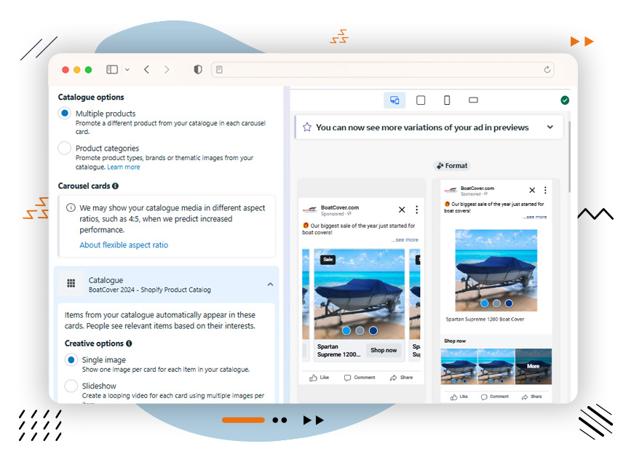
Task: Click the browser sidebar toggle icon
Action: 112,70
